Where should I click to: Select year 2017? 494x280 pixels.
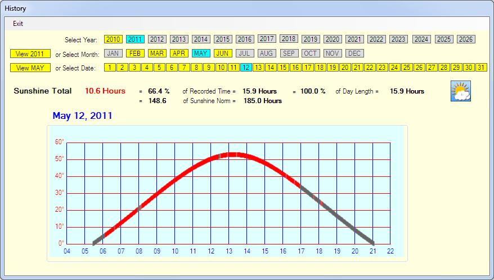coord(267,38)
